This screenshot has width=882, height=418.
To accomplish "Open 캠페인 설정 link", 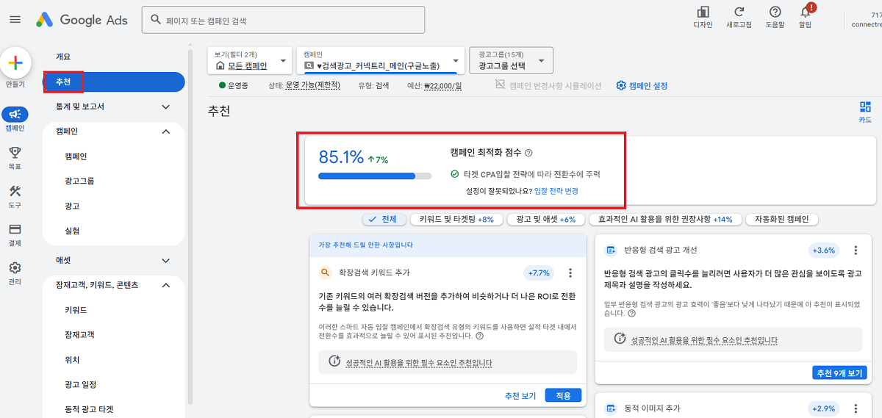I will (648, 85).
